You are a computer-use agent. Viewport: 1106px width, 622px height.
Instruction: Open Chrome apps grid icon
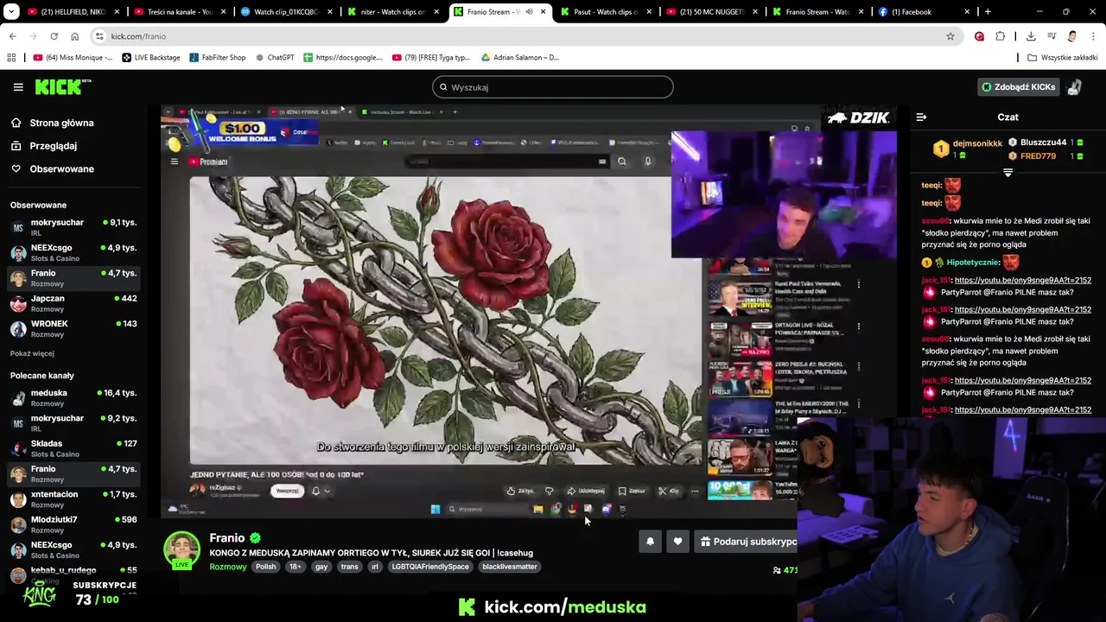(x=11, y=58)
